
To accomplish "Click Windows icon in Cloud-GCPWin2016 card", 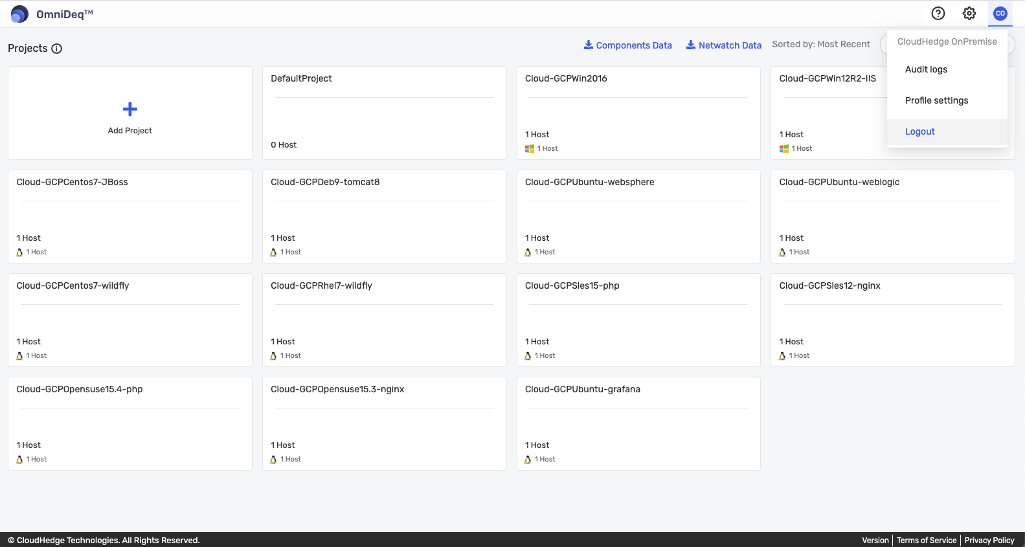I will tap(530, 149).
